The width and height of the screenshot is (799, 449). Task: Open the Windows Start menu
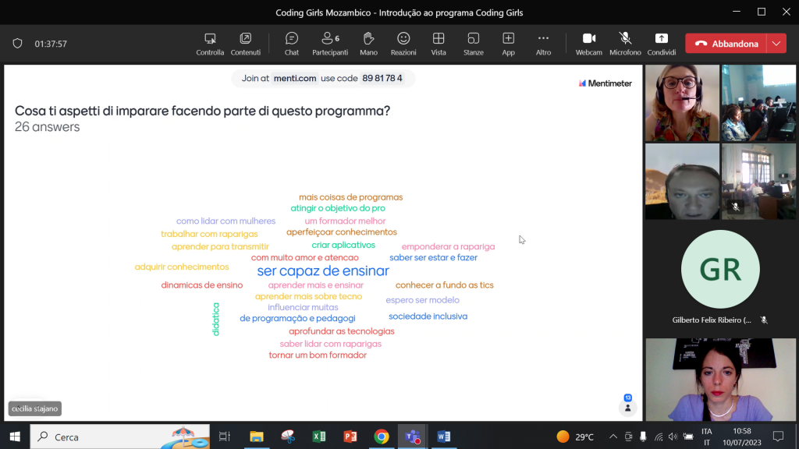coord(15,437)
